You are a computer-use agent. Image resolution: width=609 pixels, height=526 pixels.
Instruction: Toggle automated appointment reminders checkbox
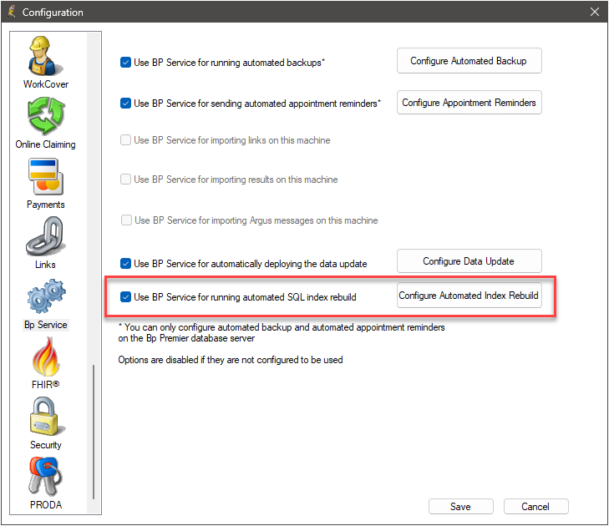[x=125, y=104]
